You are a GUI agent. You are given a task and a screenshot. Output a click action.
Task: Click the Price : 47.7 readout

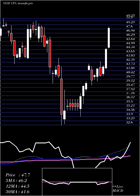click(x=18, y=175)
